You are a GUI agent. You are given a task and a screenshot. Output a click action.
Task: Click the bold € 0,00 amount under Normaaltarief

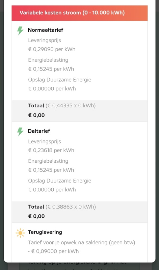coord(36,115)
